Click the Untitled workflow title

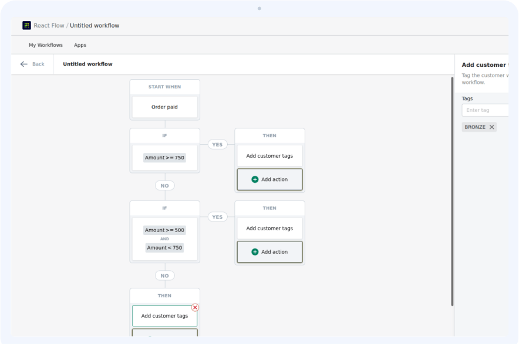coord(87,64)
